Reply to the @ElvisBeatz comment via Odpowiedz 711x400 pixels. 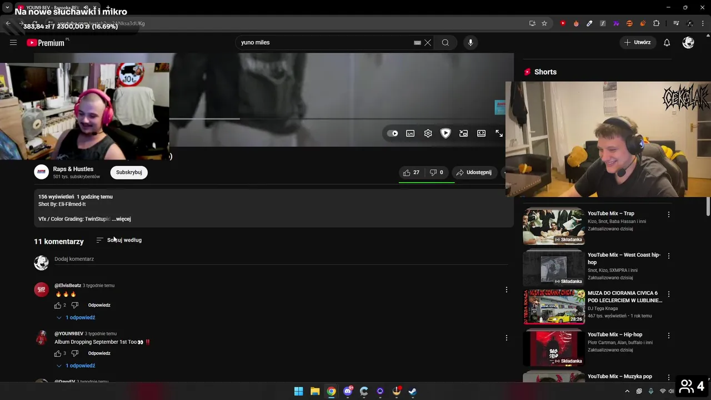[99, 305]
